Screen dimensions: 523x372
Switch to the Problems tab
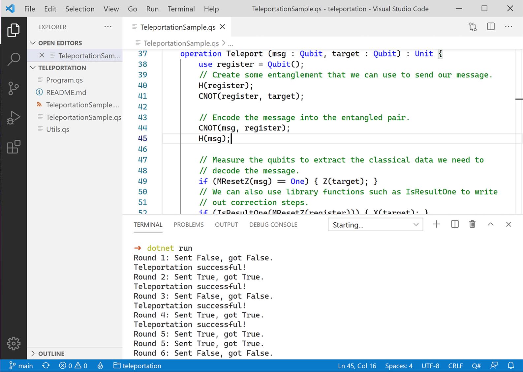189,225
